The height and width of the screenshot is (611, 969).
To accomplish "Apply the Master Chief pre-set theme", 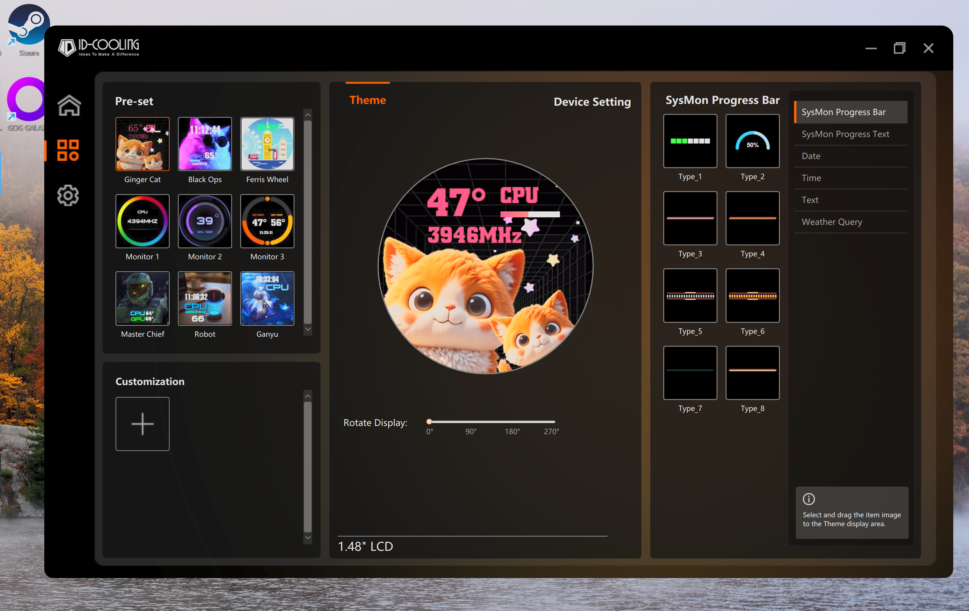I will [143, 298].
